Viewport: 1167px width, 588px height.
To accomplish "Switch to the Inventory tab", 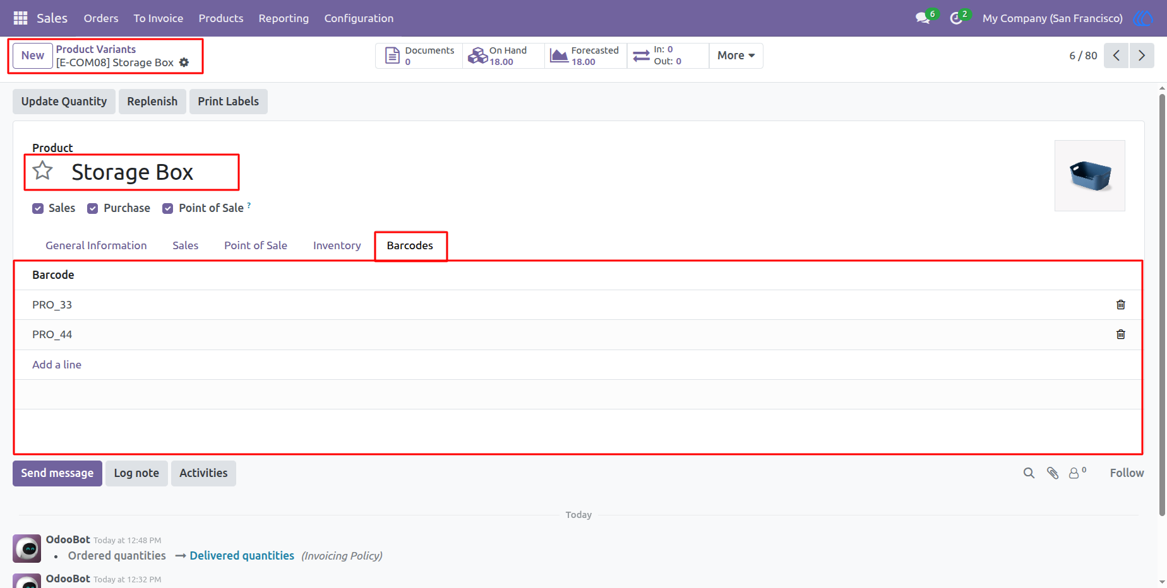I will point(337,245).
